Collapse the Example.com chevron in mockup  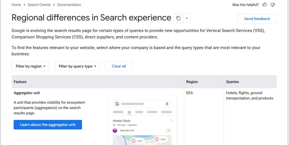[168, 131]
